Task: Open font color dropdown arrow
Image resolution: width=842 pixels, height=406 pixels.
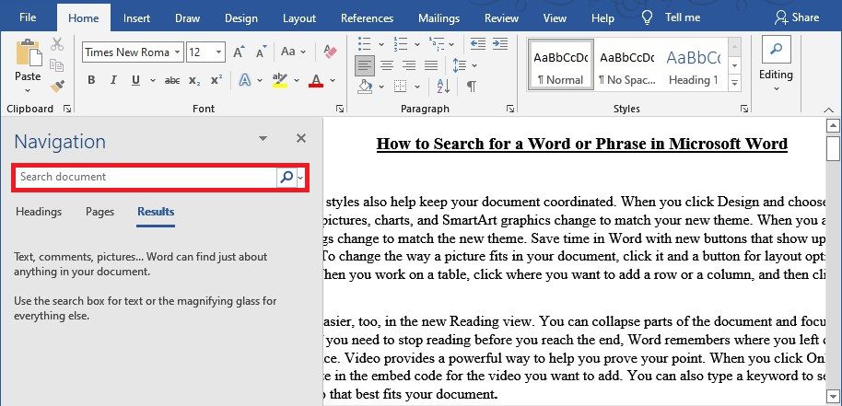Action: (x=333, y=81)
